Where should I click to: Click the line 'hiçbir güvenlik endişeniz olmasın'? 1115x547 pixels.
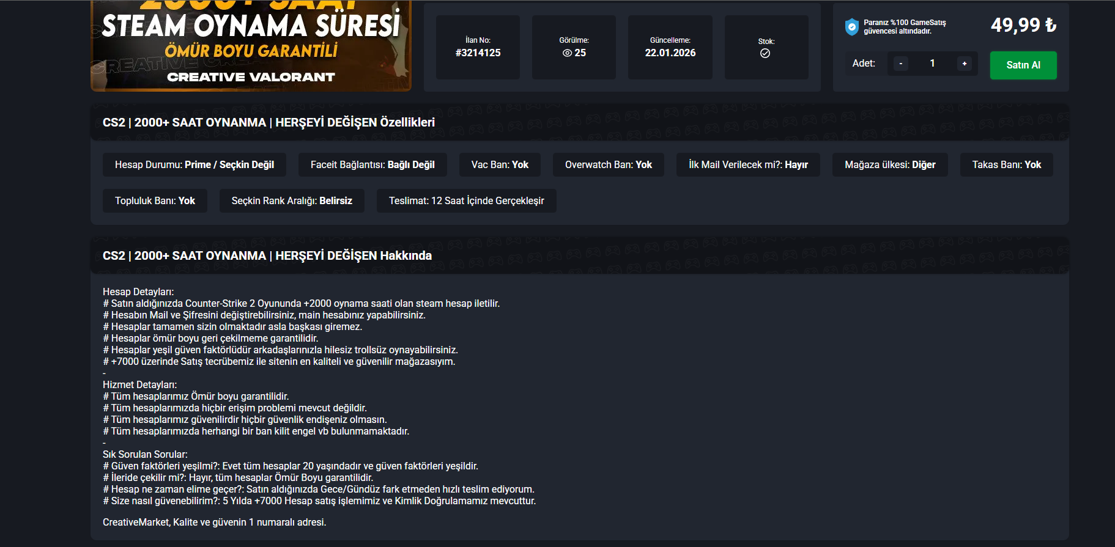coord(245,419)
